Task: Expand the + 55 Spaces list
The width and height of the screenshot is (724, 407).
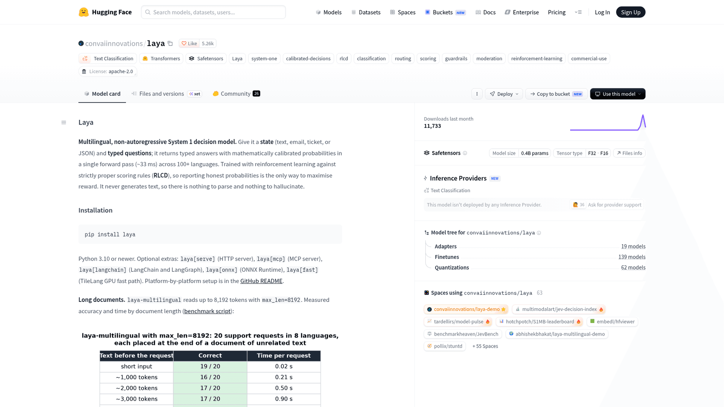Action: pos(485,346)
